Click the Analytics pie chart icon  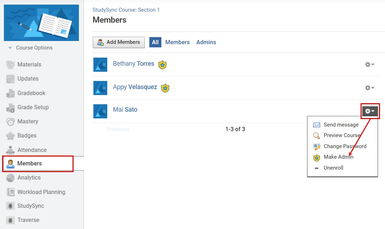[x=10, y=178]
